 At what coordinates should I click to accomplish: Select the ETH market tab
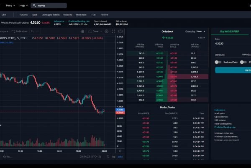[x=4, y=15]
